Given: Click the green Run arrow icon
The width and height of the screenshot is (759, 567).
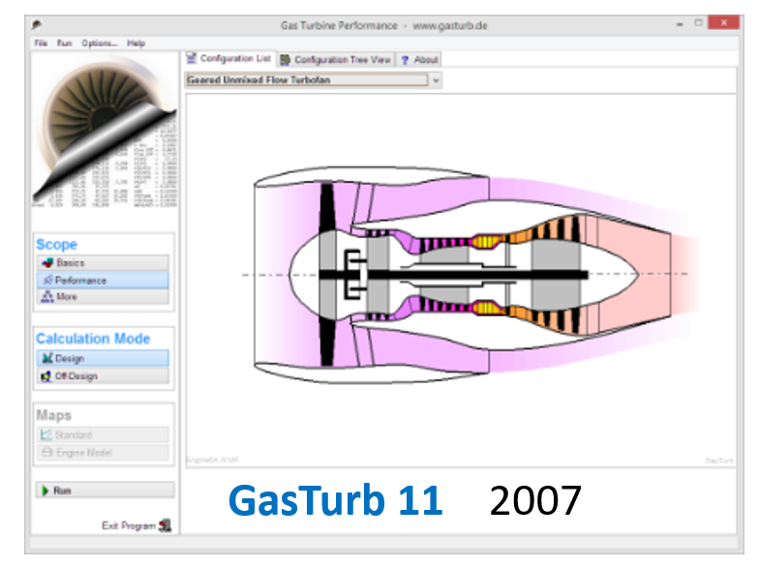Looking at the screenshot, I should point(45,491).
